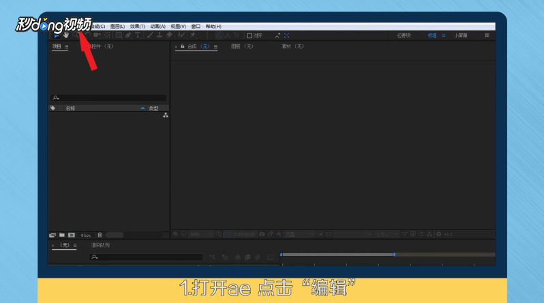
Task: Open the 50% magnification dropdown
Action: click(202, 235)
